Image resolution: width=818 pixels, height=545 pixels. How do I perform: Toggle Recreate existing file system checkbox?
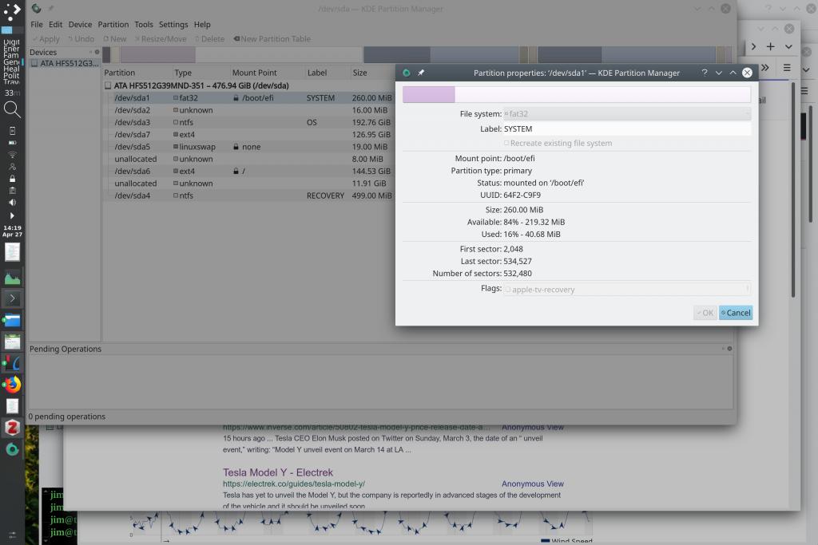coord(506,143)
